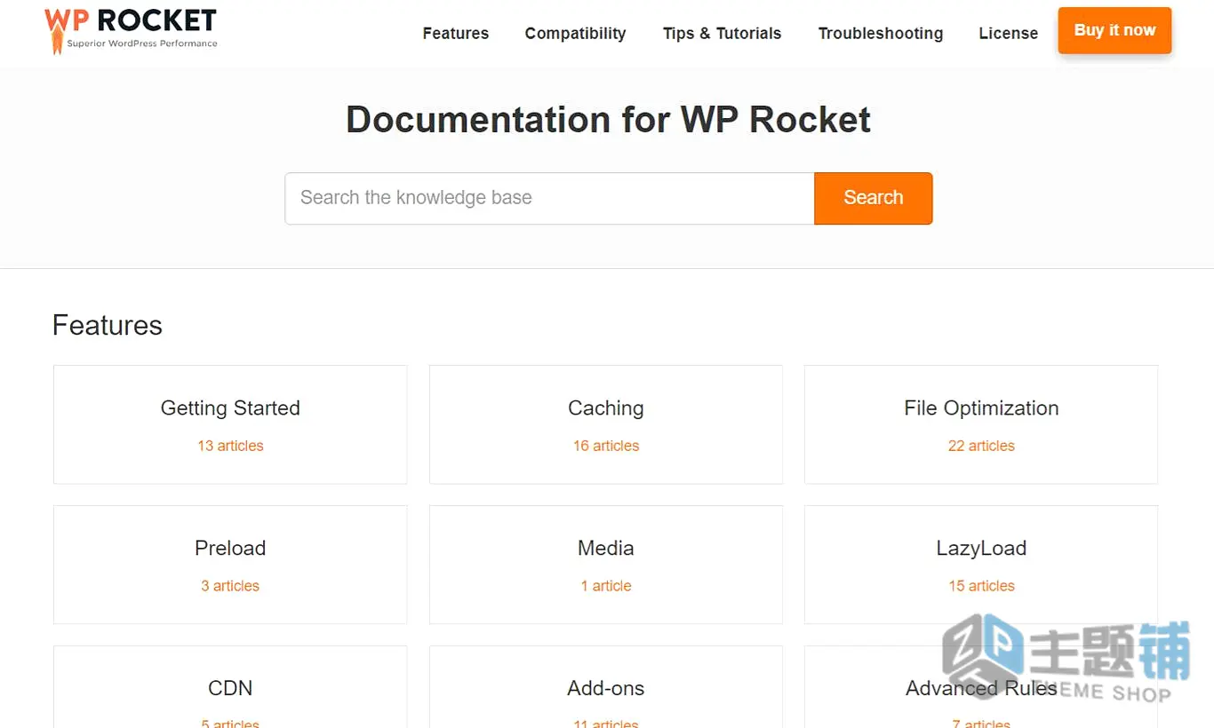Viewport: 1214px width, 728px height.
Task: Open the License page link
Action: [x=1008, y=34]
